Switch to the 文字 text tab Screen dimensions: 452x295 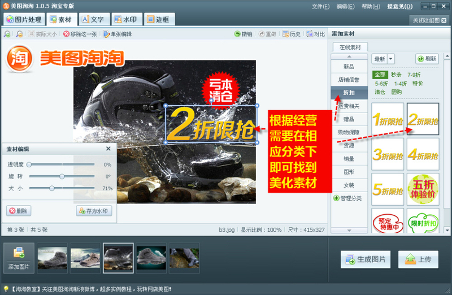click(x=94, y=20)
